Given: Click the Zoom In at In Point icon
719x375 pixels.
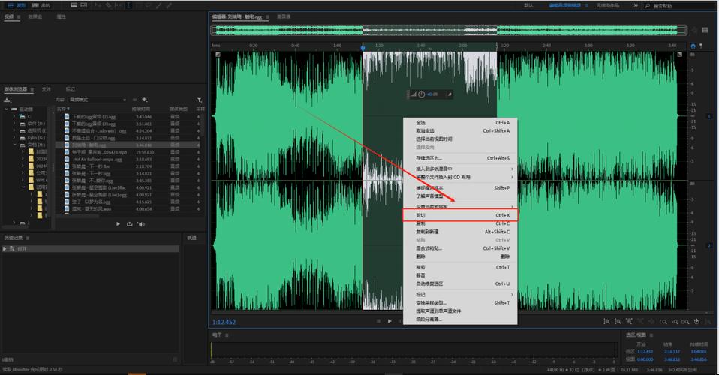Looking at the screenshot, I should coord(663,322).
